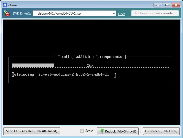Click the dbase window title icon
This screenshot has height=138, width=183.
(x=5, y=5)
